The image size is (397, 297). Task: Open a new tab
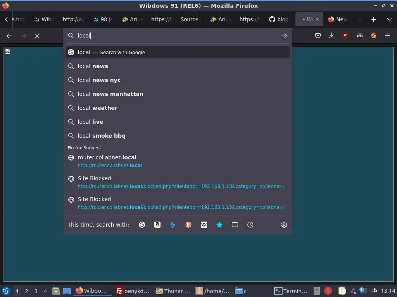coord(373,19)
